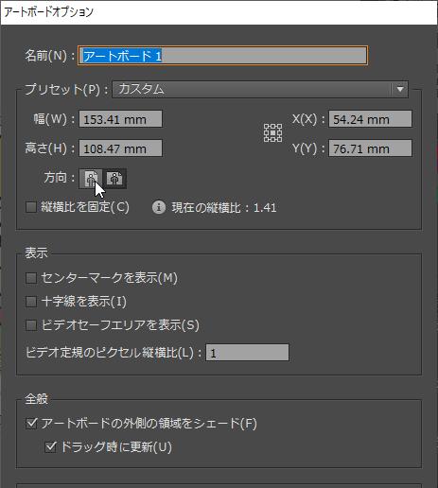The width and height of the screenshot is (438, 488).
Task: Uncheck アートボードの外側の領域をシェード
Action: click(x=31, y=424)
